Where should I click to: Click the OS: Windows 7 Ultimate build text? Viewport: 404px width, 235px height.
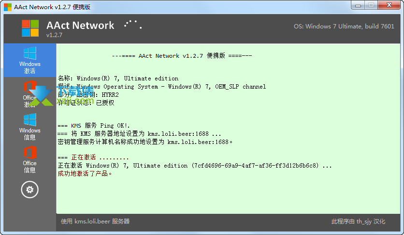[344, 26]
